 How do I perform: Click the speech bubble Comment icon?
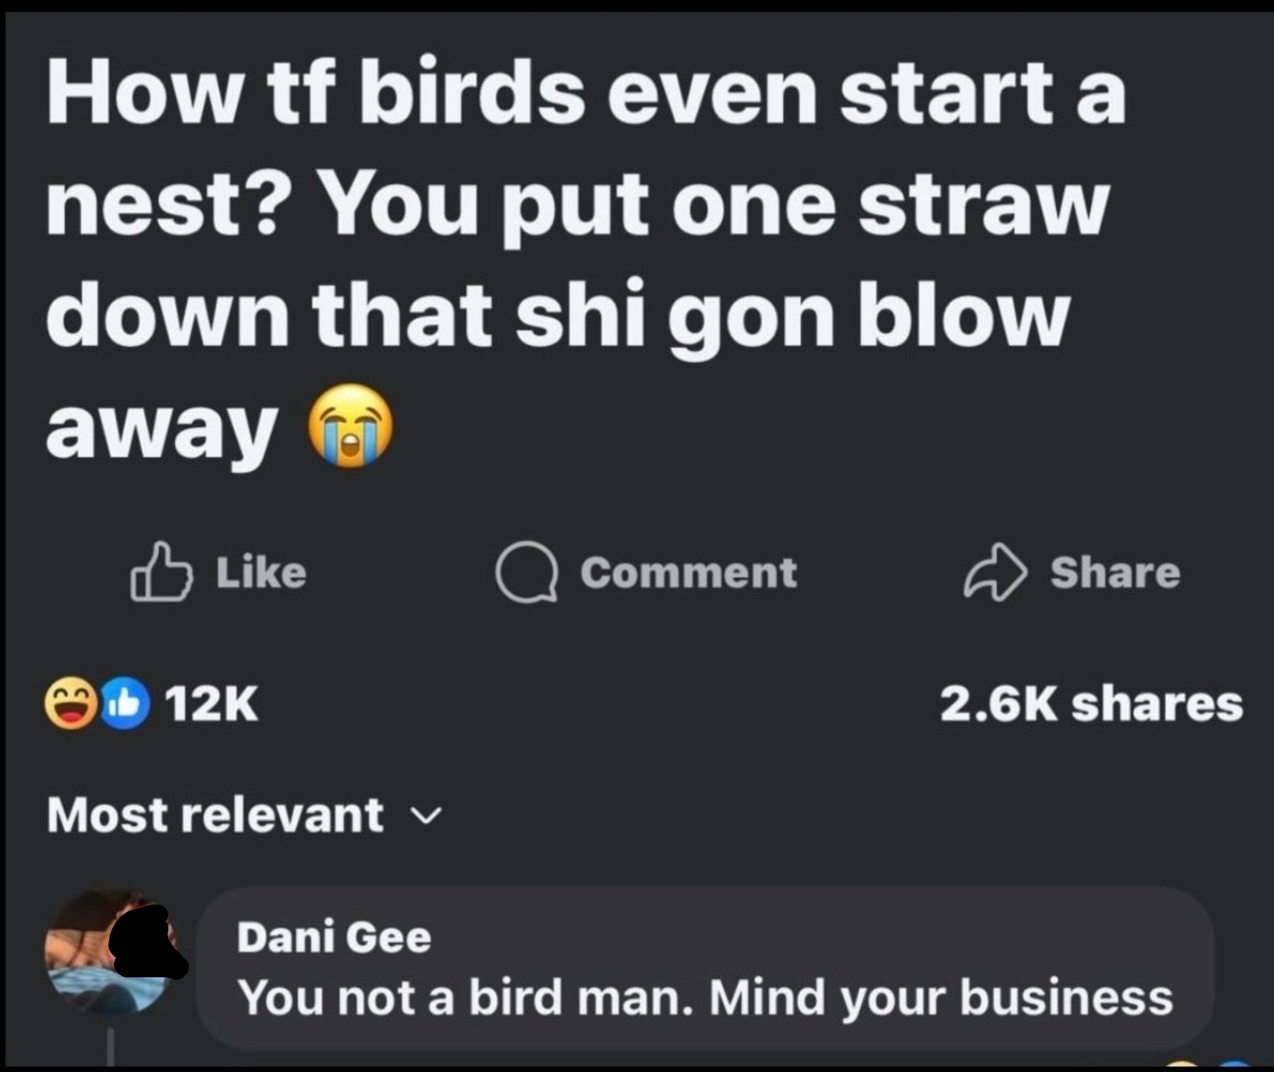pos(526,572)
